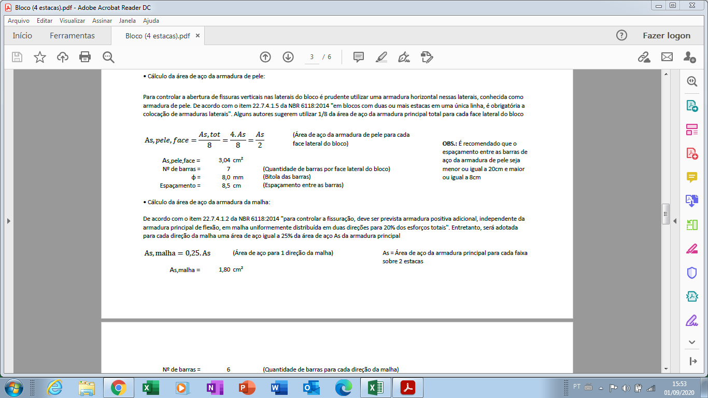Screen dimensions: 708x398
Task: Open Outlook from taskbar
Action: pyautogui.click(x=310, y=388)
